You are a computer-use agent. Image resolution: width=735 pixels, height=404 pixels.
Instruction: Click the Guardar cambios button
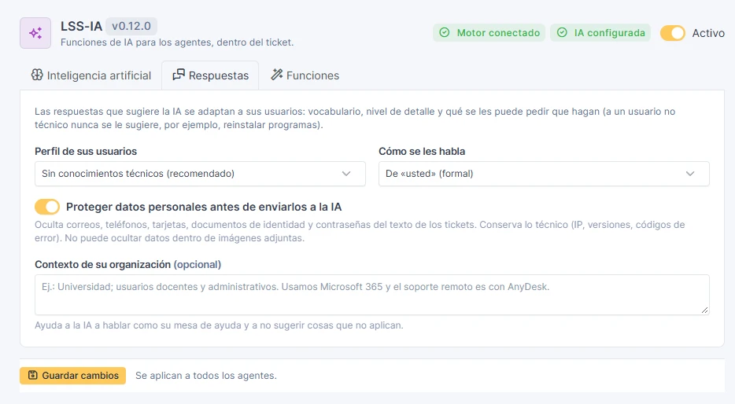72,376
